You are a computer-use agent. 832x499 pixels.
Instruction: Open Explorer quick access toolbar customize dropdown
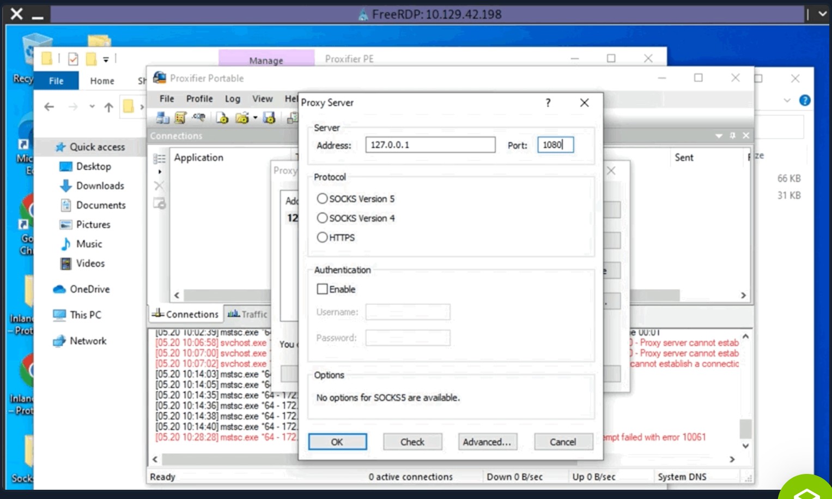pyautogui.click(x=106, y=59)
